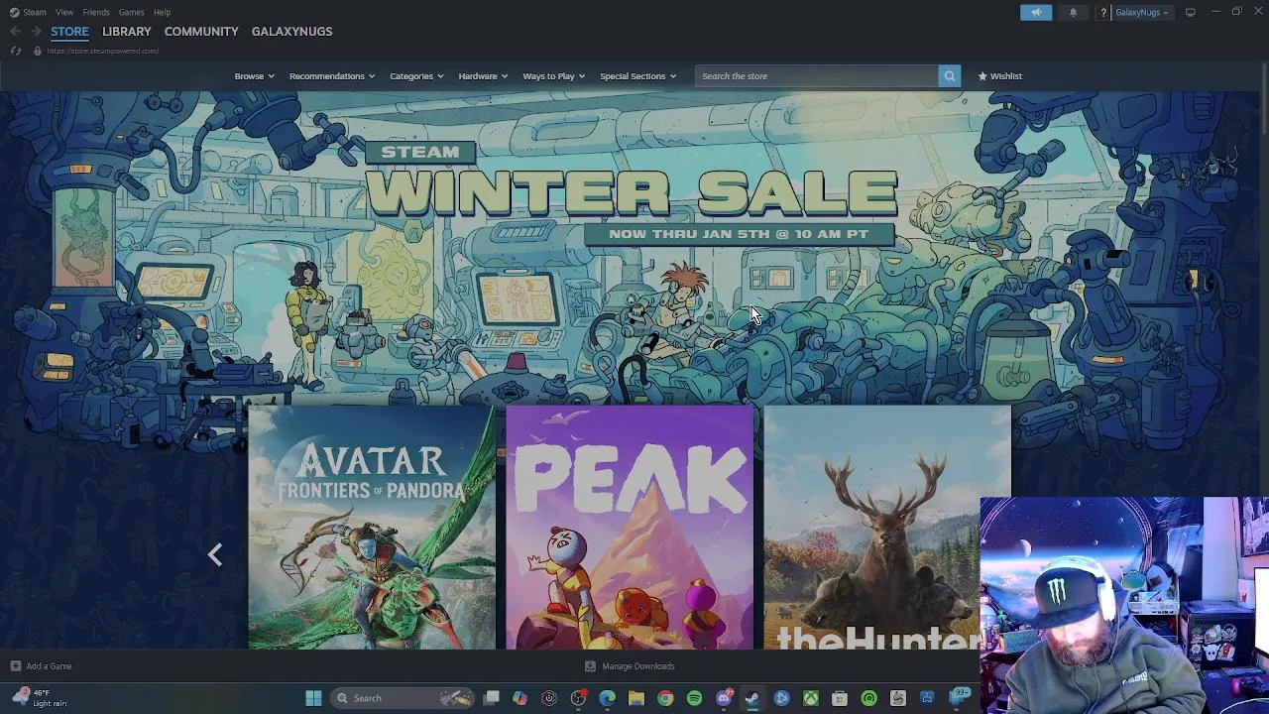The height and width of the screenshot is (714, 1269).
Task: Click the previous carousel arrow
Action: 215,554
